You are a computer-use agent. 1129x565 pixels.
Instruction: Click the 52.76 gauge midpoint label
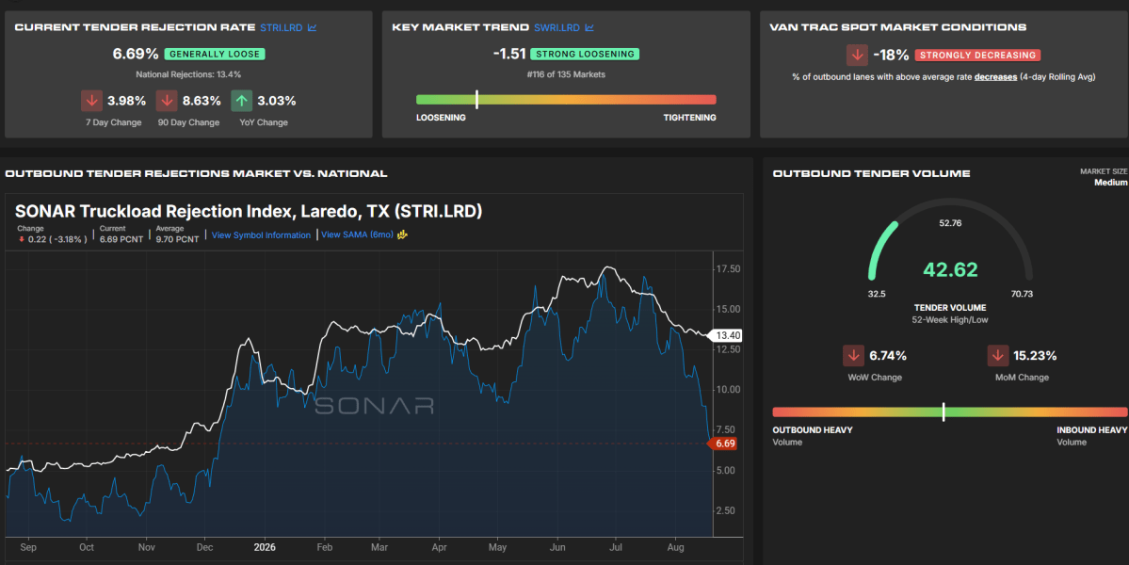point(950,223)
